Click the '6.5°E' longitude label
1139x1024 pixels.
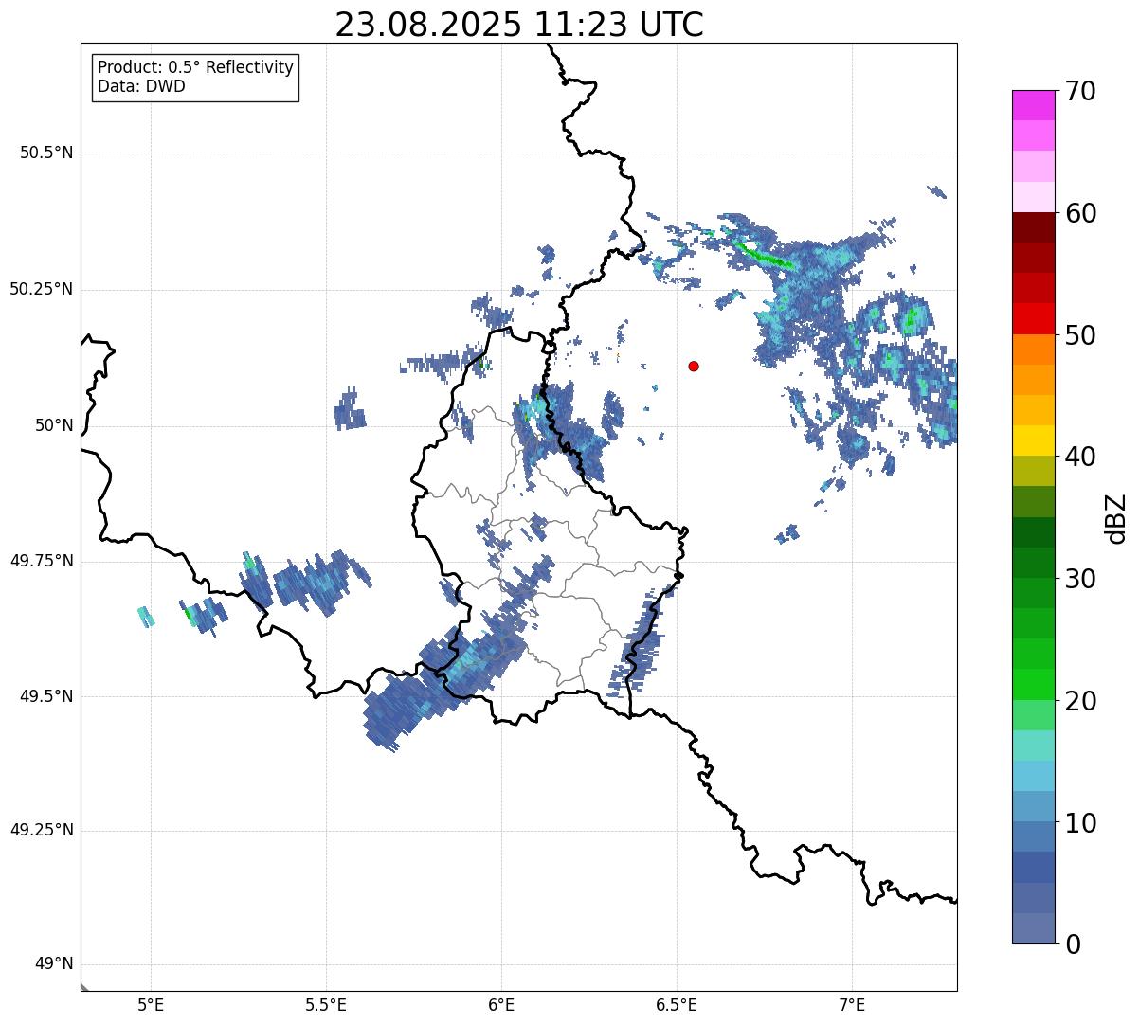pyautogui.click(x=677, y=1004)
